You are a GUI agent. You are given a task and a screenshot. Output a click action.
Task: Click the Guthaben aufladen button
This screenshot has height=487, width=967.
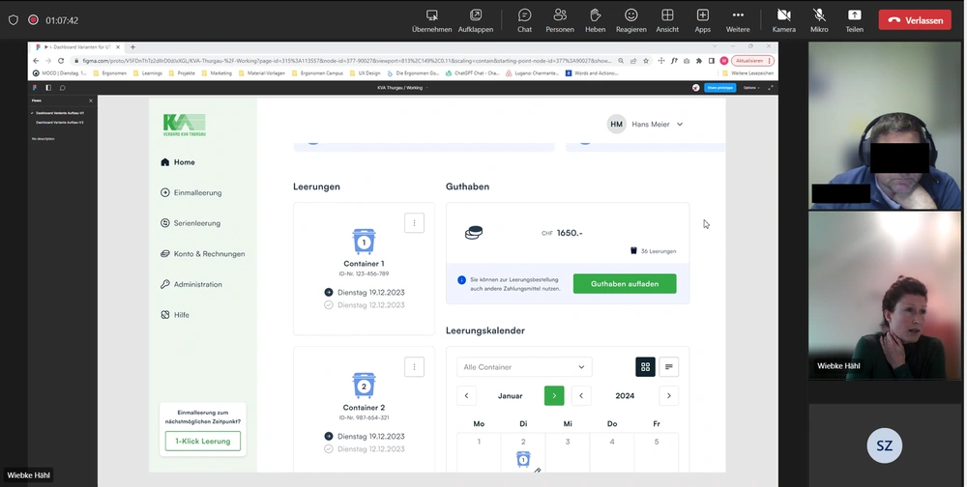point(625,283)
